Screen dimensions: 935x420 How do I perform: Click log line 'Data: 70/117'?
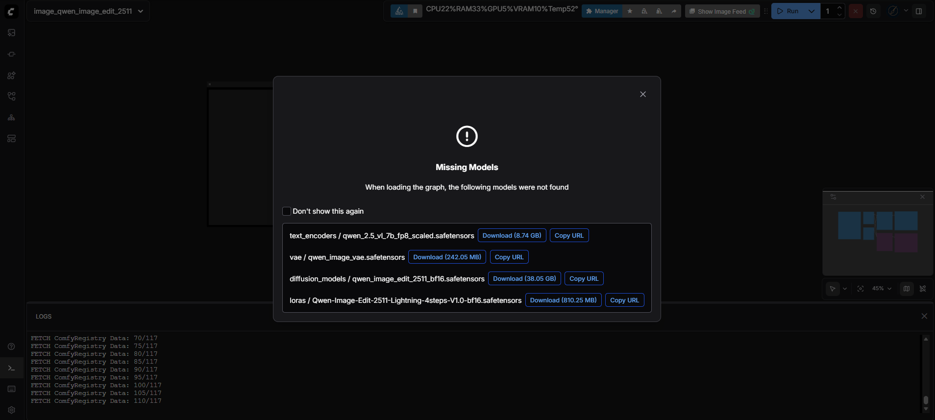click(x=94, y=338)
